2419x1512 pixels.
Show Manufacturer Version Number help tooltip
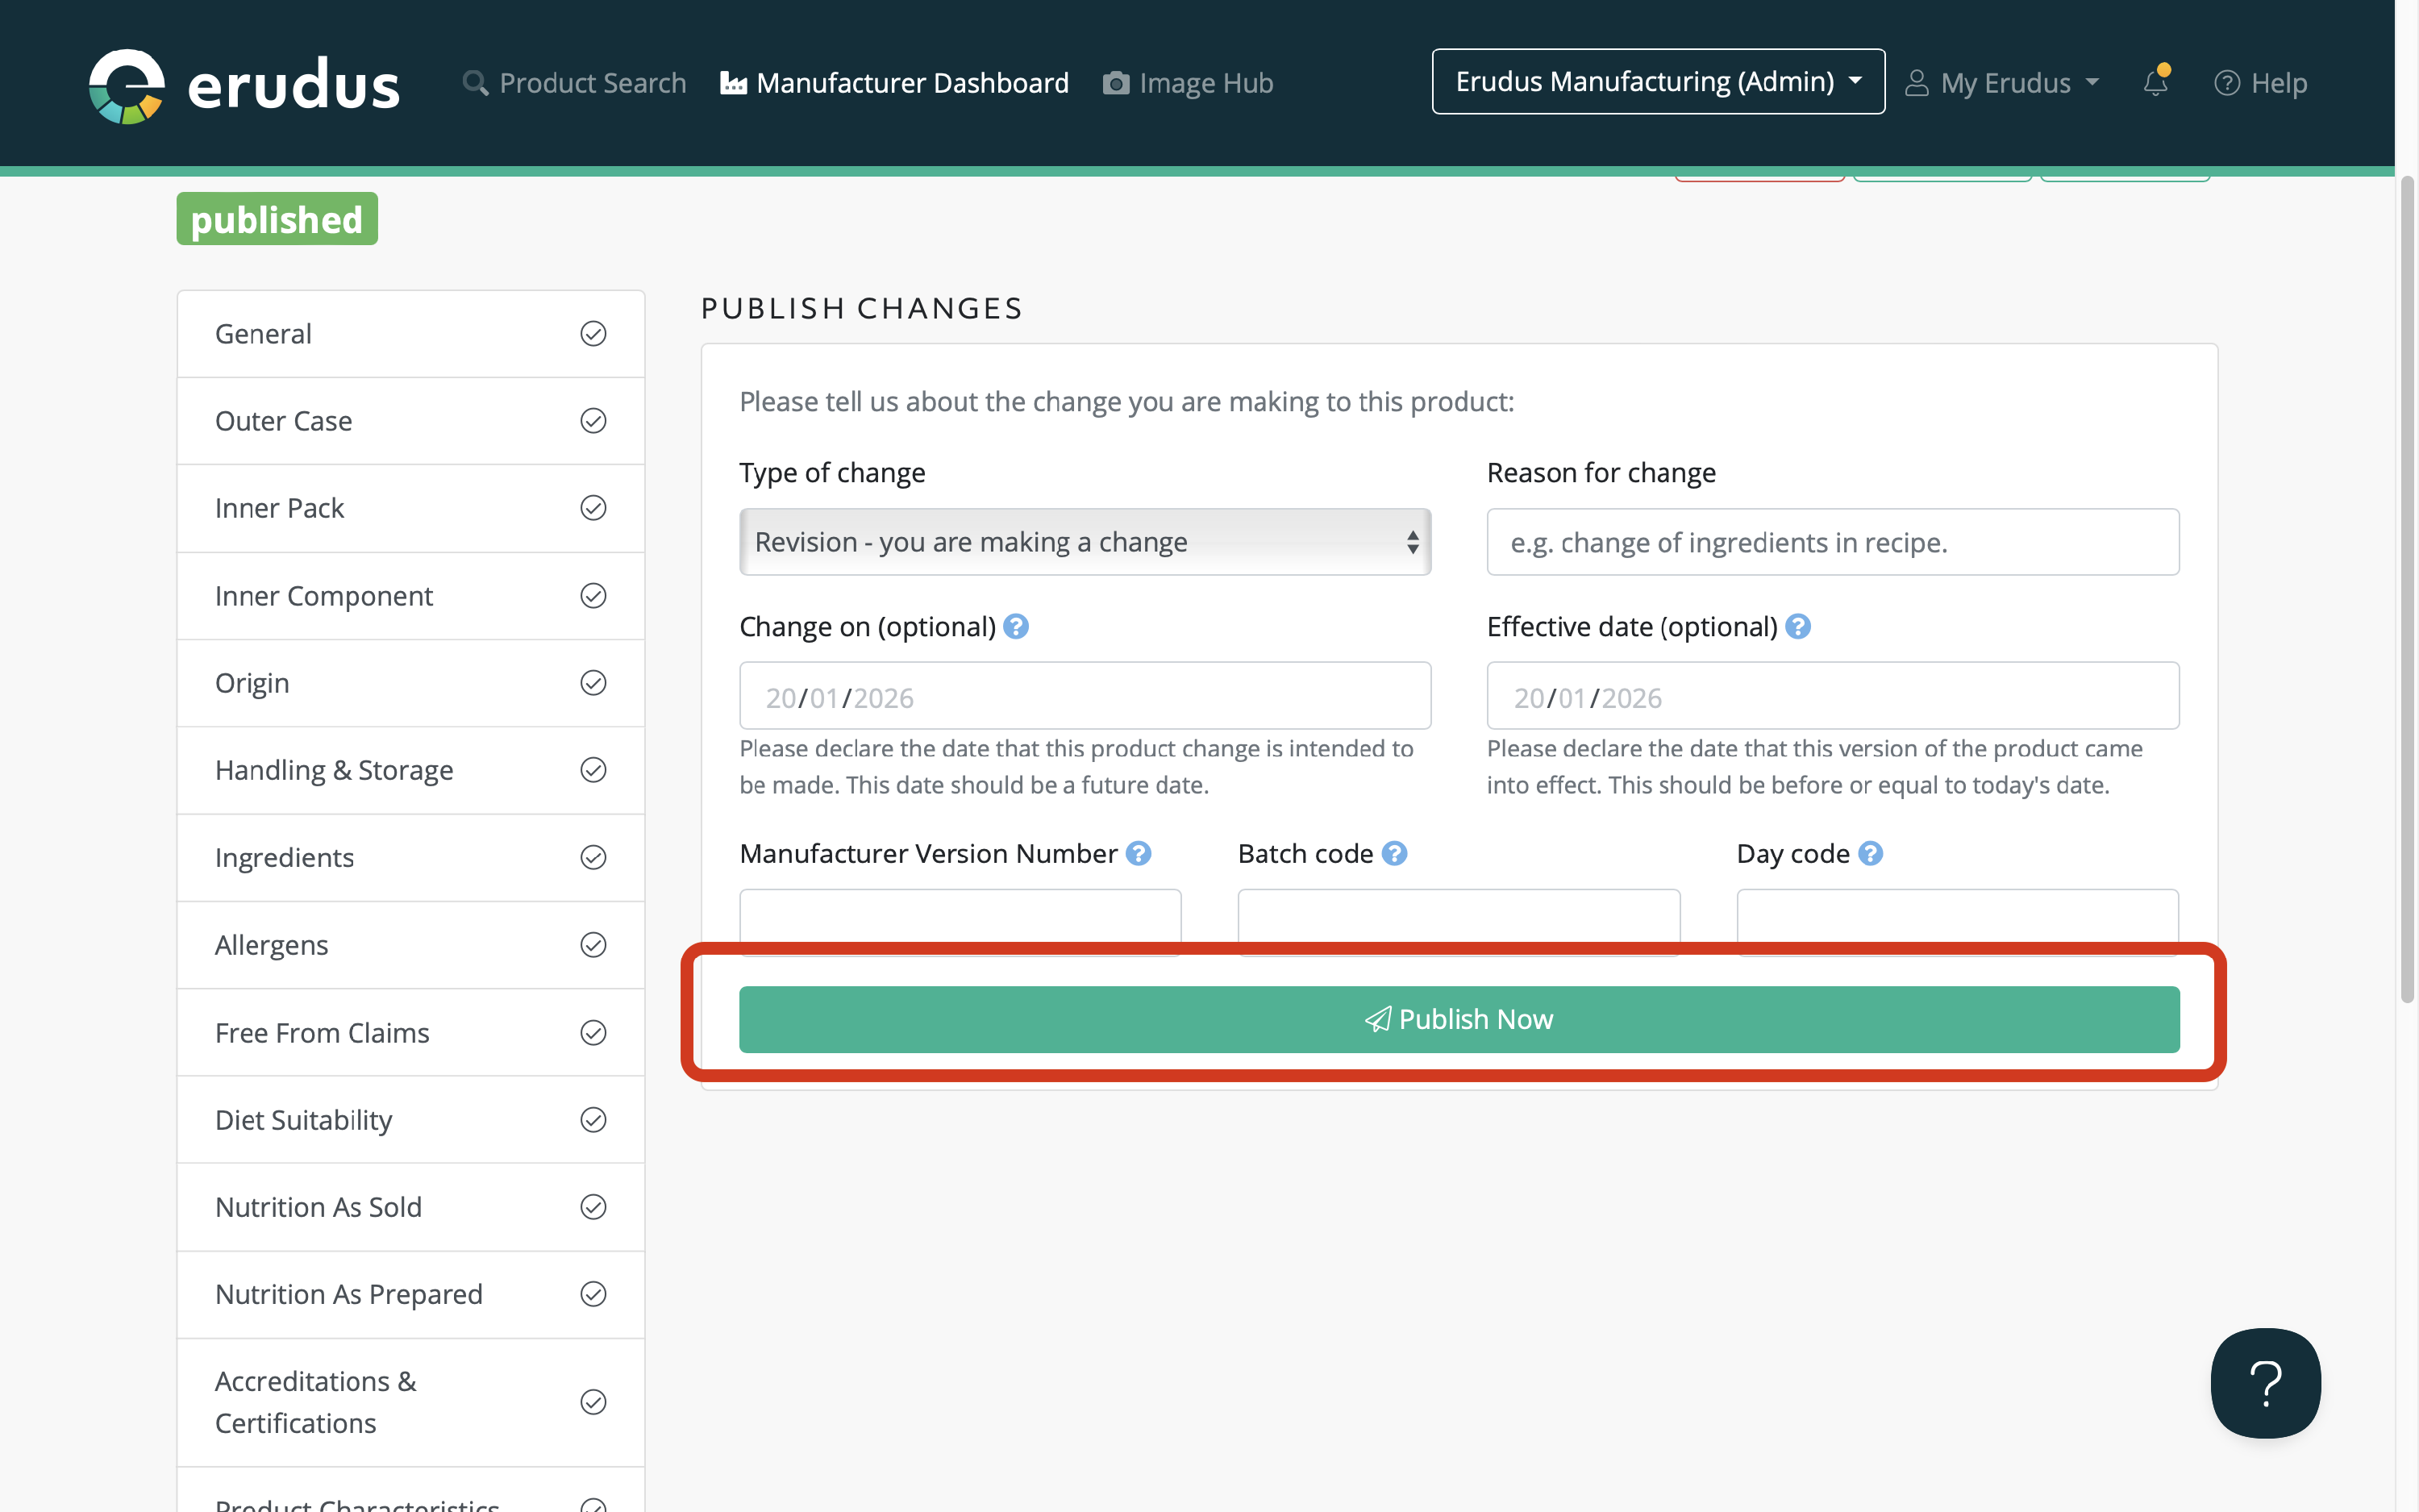(1138, 853)
